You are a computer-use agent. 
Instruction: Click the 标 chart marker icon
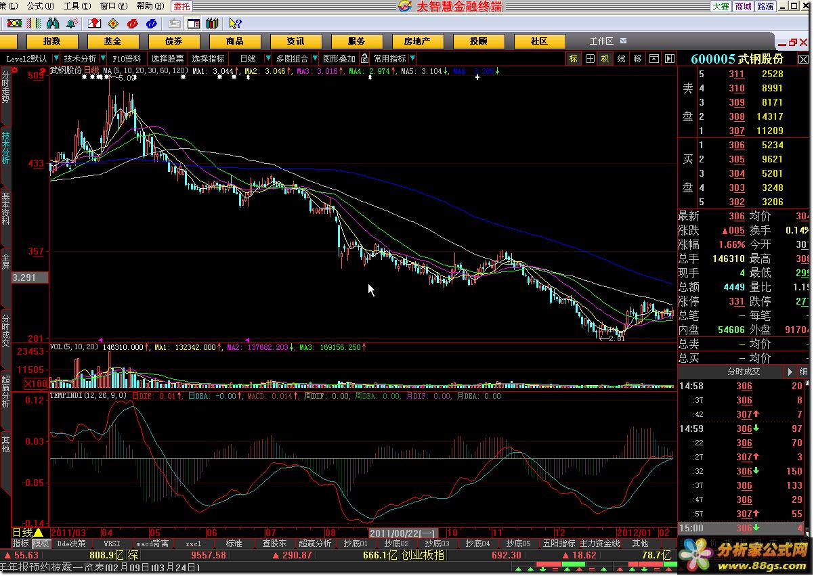pyautogui.click(x=574, y=59)
